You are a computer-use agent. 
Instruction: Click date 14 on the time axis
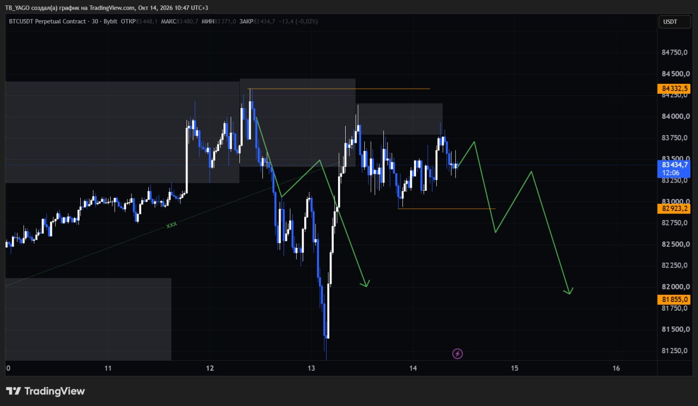pos(413,368)
